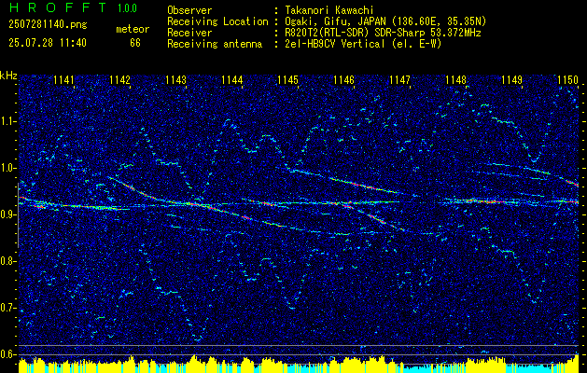Click the HROFFT title text
Viewport: 587px width, 373px height.
click(57, 7)
